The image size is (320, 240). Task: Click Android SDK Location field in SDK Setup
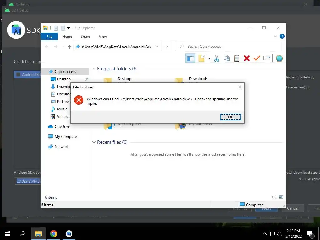click(28, 181)
